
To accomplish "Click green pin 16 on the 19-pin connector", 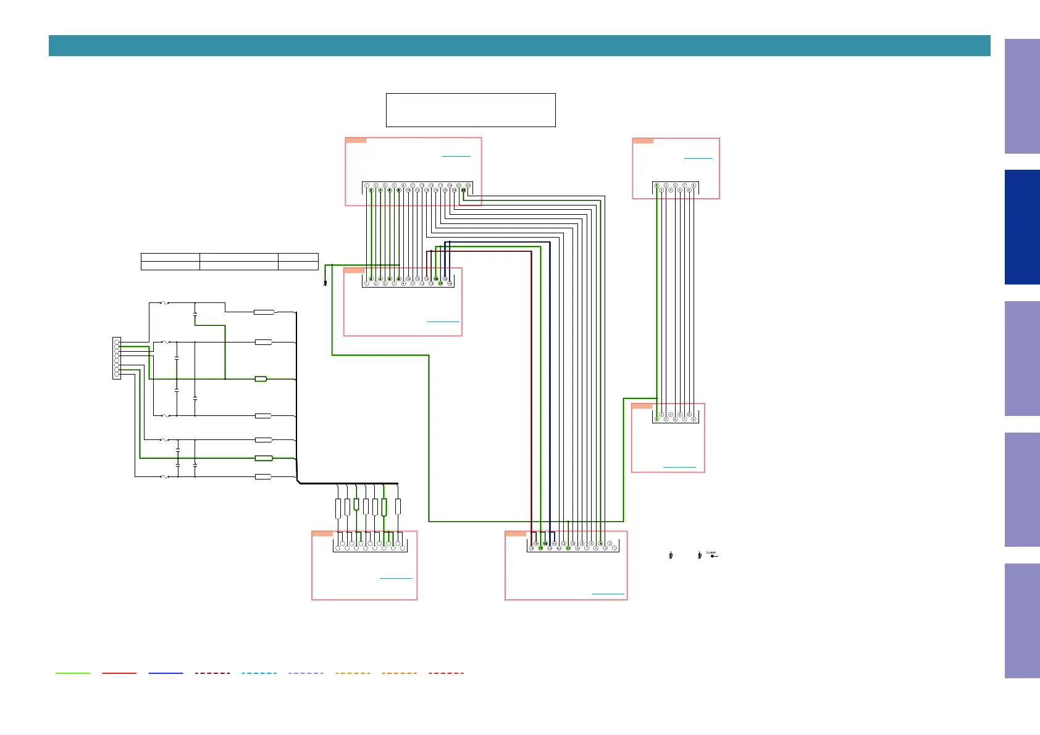I will click(435, 279).
